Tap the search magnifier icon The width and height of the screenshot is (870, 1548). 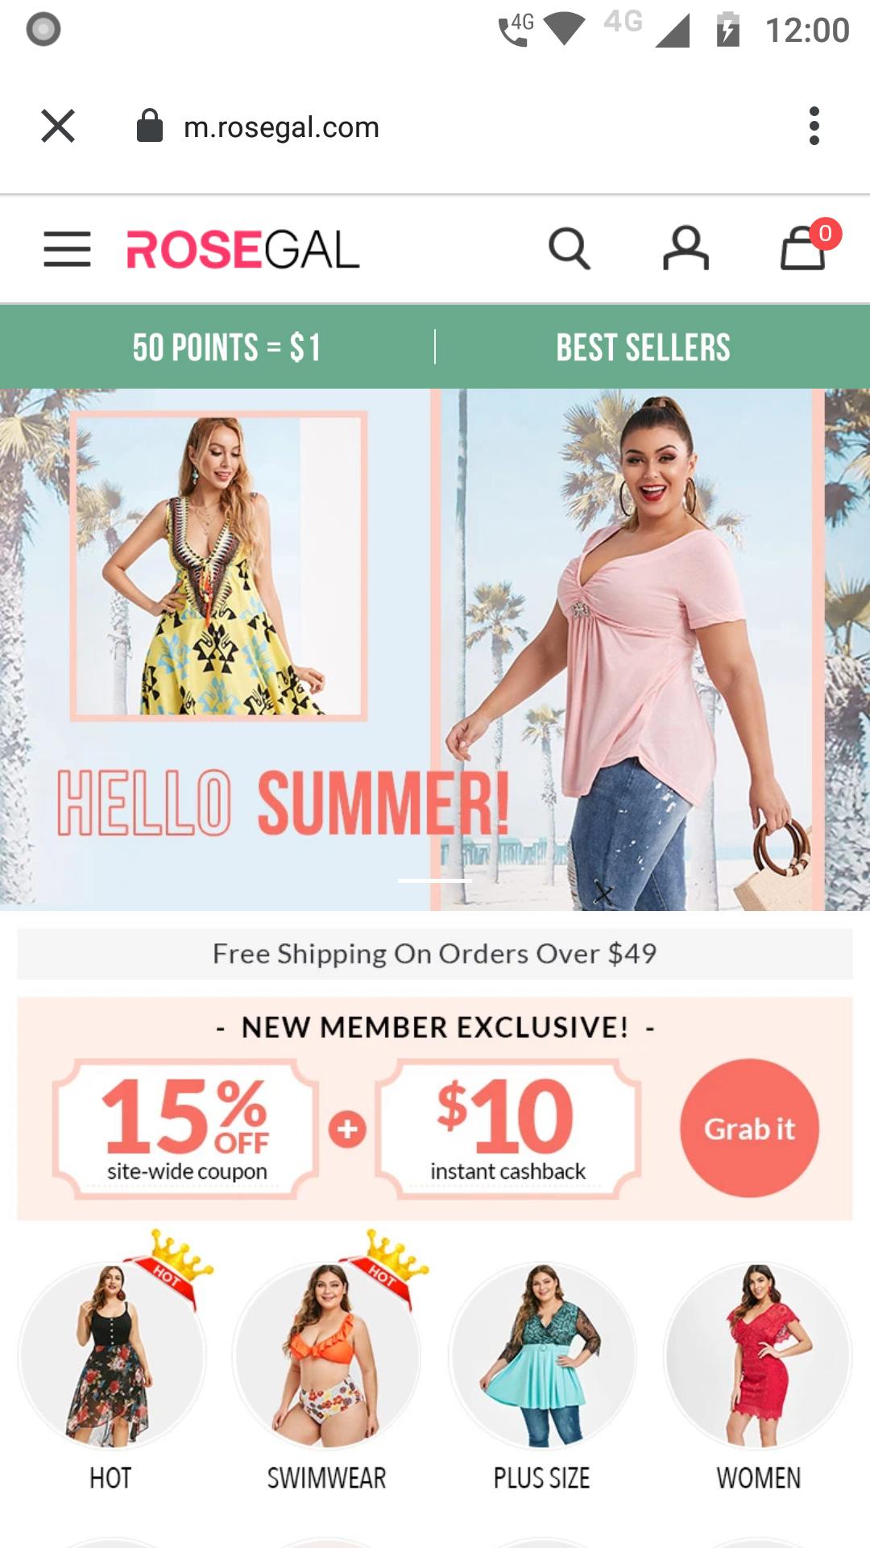(570, 248)
